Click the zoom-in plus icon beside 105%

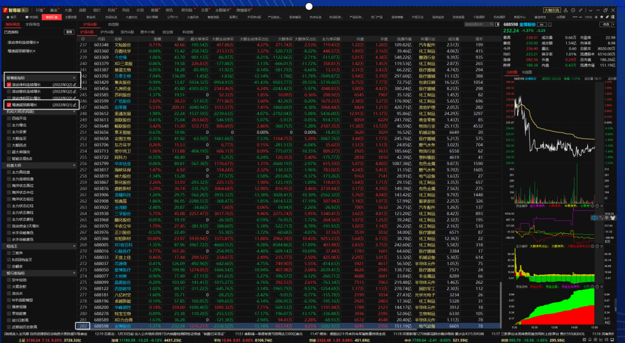tap(596, 17)
